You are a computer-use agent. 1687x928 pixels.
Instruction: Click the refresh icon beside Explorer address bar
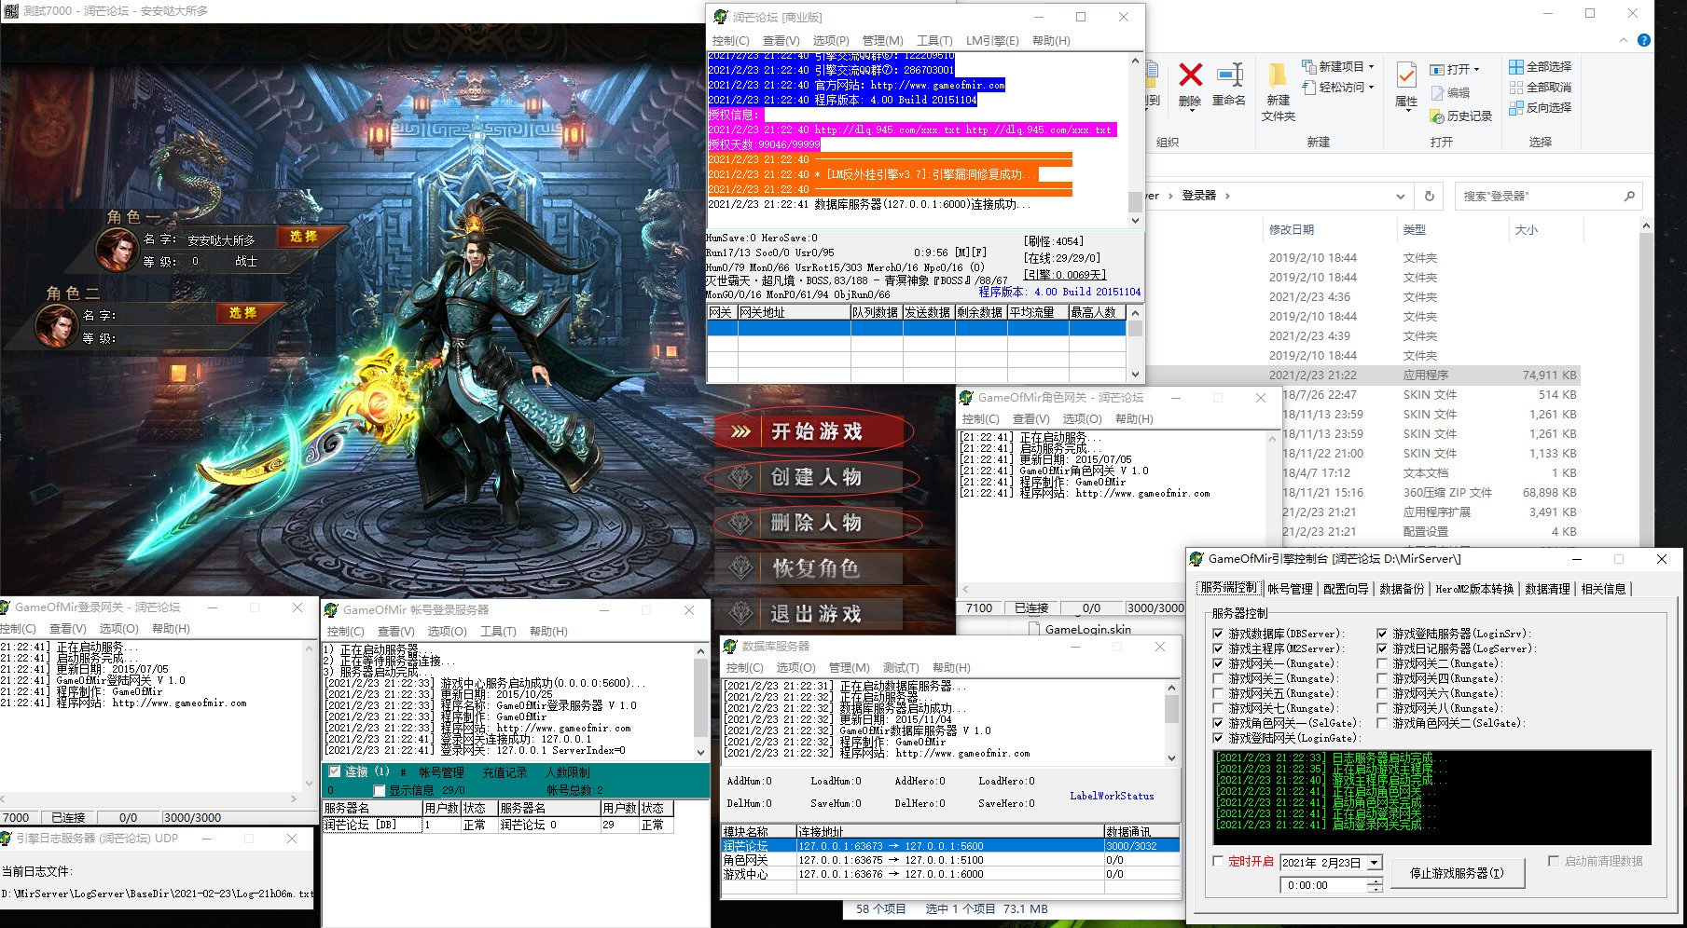pyautogui.click(x=1429, y=196)
